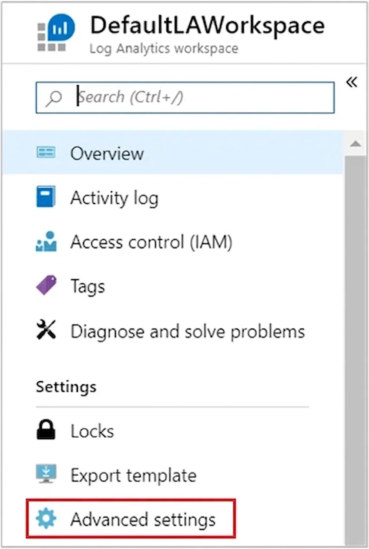
Task: Click the Advanced settings gear icon
Action: (46, 519)
